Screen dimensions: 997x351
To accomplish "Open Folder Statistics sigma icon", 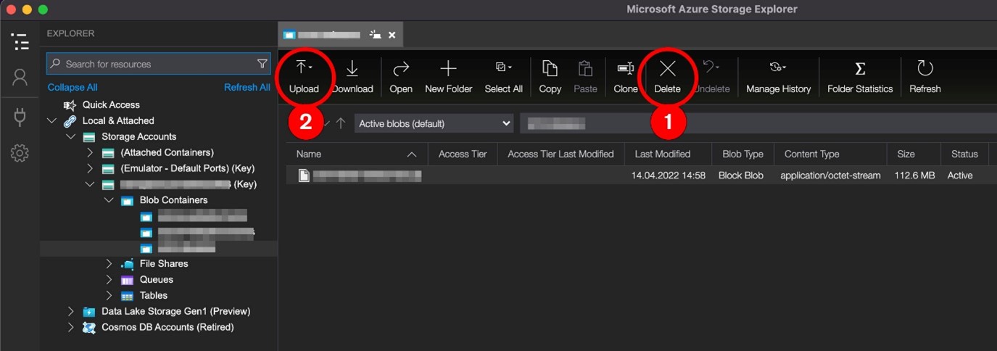I will tap(860, 69).
